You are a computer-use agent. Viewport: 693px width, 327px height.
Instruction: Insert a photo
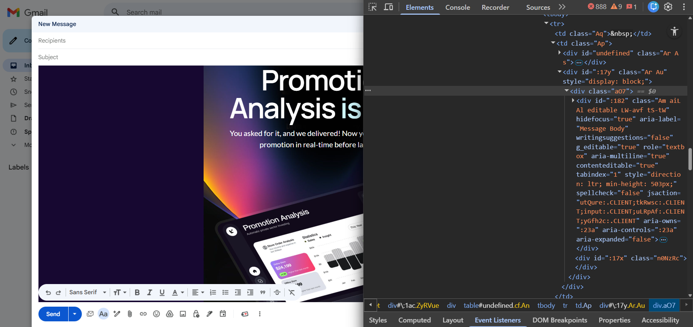pyautogui.click(x=183, y=314)
